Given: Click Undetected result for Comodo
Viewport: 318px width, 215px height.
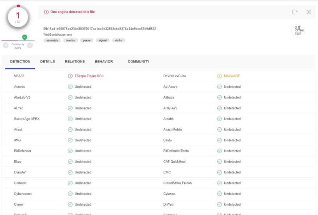Looking at the screenshot, I should [x=83, y=183].
